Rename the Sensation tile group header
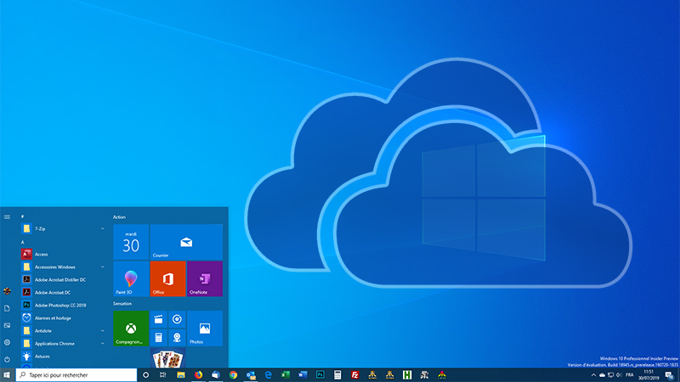This screenshot has width=680, height=382. click(122, 304)
